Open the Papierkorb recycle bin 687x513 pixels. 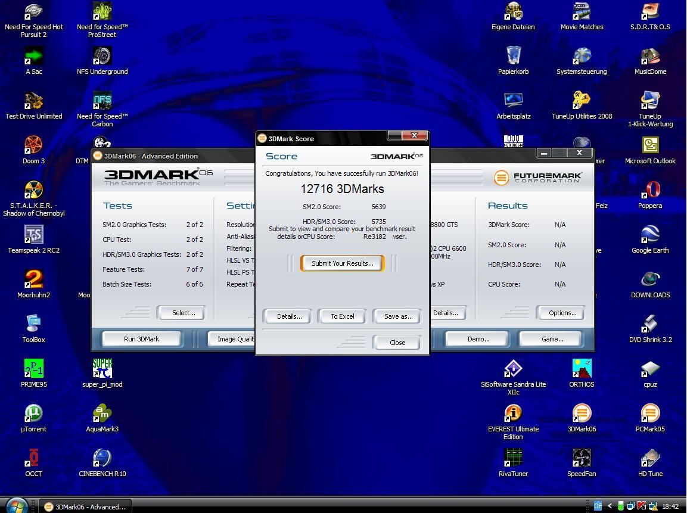pos(513,60)
